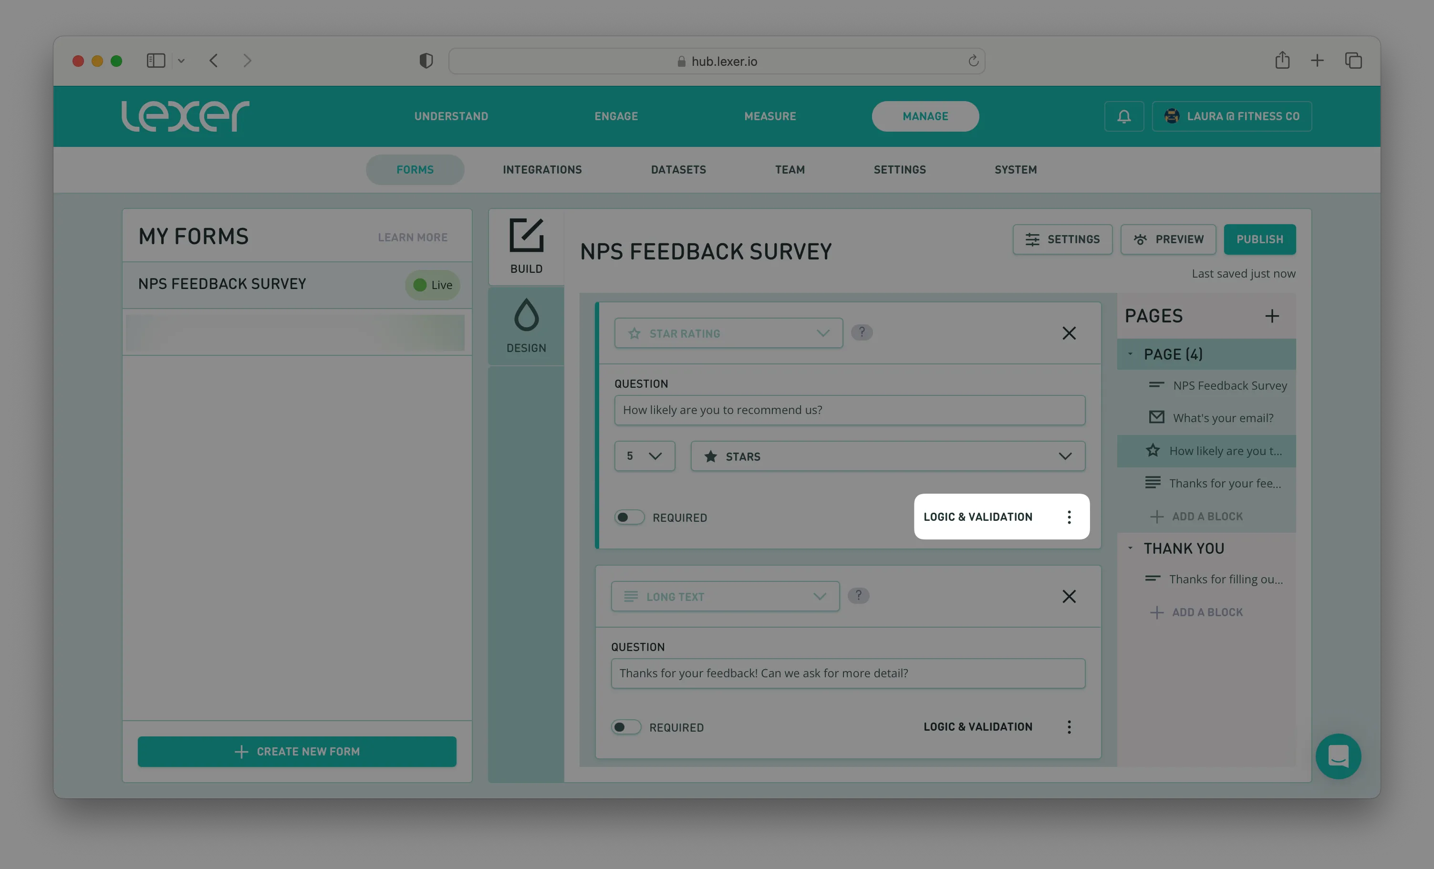Viewport: 1434px width, 869px height.
Task: Remove the Star Rating block with X
Action: click(x=1069, y=333)
